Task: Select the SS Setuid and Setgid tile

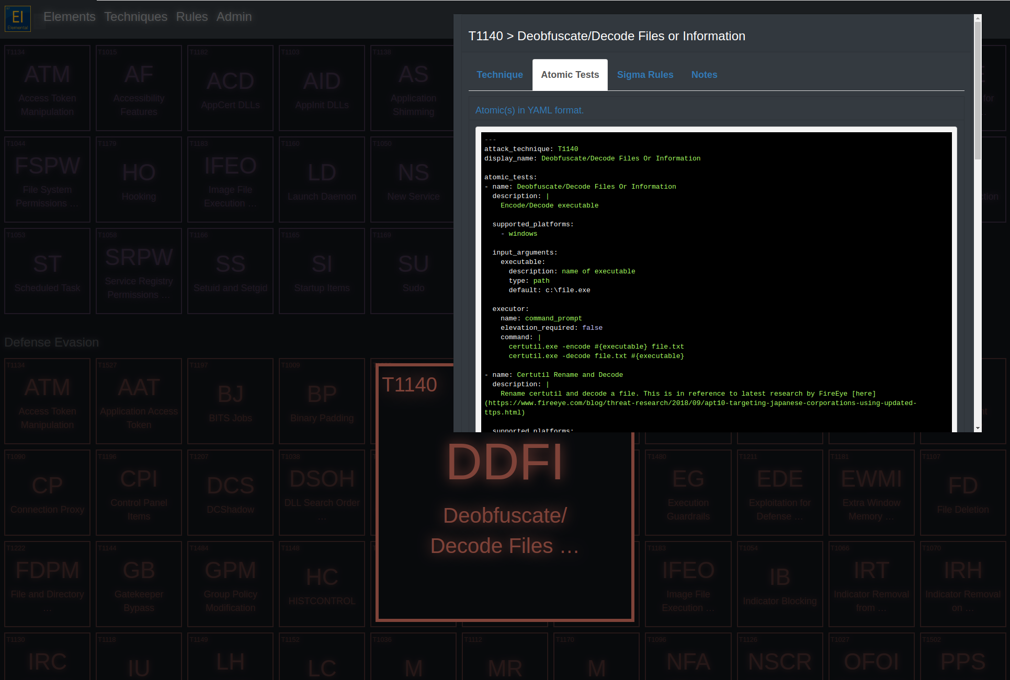Action: pos(231,271)
